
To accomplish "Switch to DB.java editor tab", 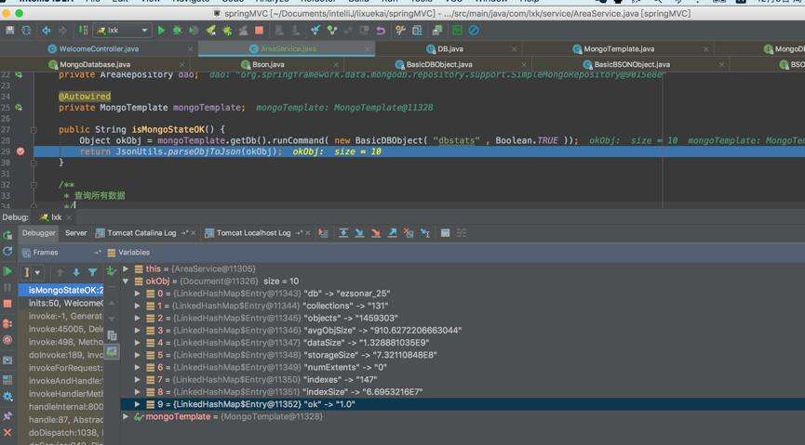I will pos(450,48).
